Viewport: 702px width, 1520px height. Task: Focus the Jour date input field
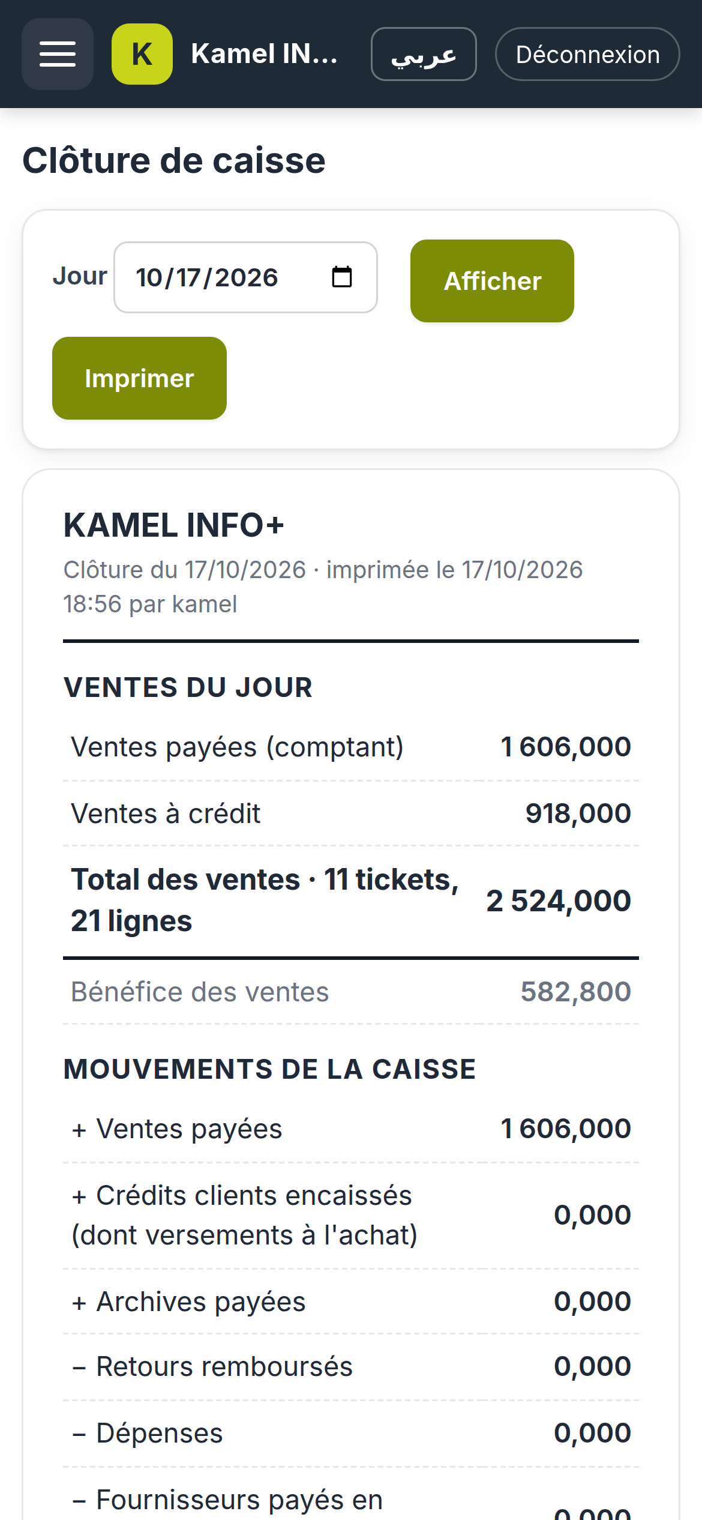(x=245, y=277)
